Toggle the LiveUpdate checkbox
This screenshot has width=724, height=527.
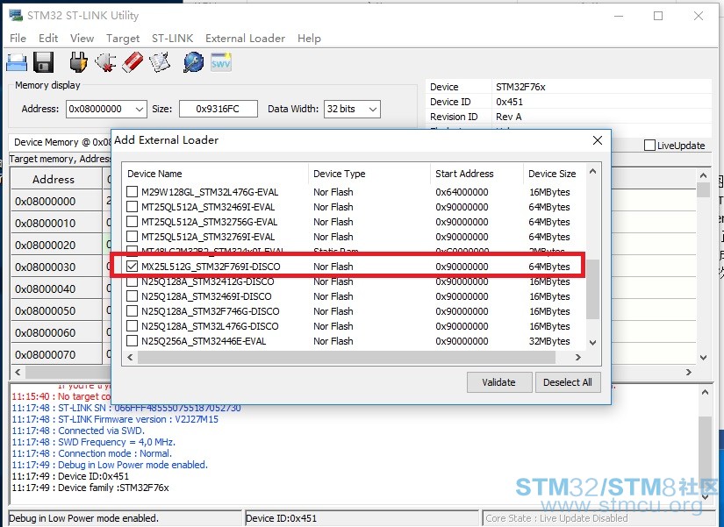(649, 146)
